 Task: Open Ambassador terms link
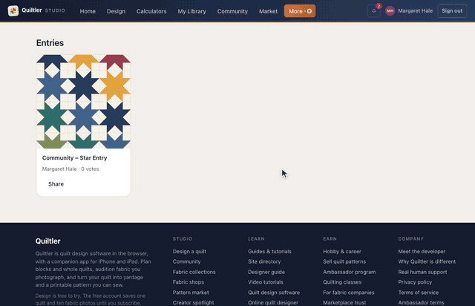(421, 302)
